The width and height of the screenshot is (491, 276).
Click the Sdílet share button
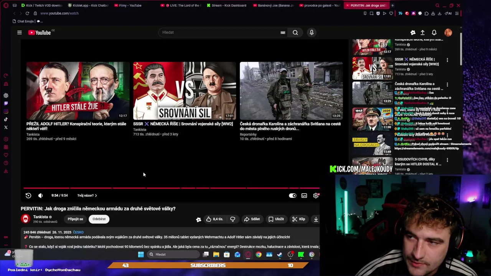click(252, 219)
